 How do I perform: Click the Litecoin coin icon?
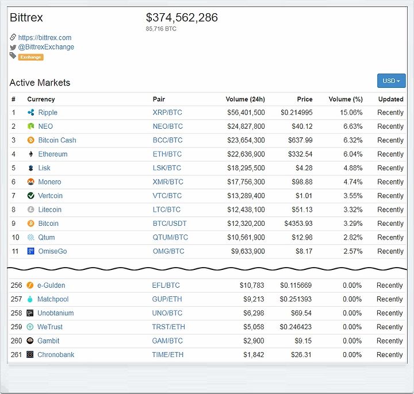(x=30, y=210)
